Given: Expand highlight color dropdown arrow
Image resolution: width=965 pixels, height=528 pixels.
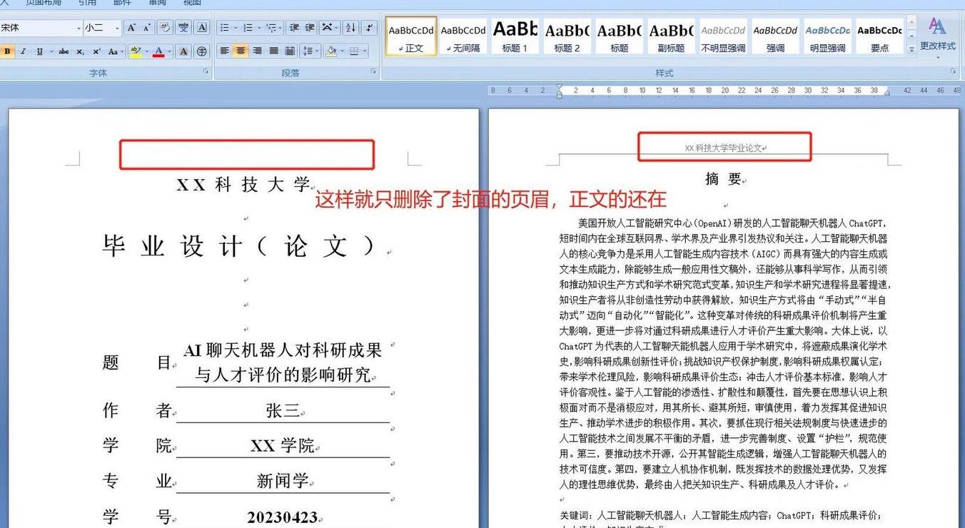Looking at the screenshot, I should [146, 51].
